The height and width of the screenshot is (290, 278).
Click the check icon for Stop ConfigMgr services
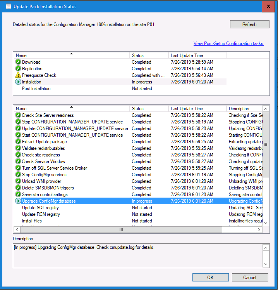[x=18, y=175]
